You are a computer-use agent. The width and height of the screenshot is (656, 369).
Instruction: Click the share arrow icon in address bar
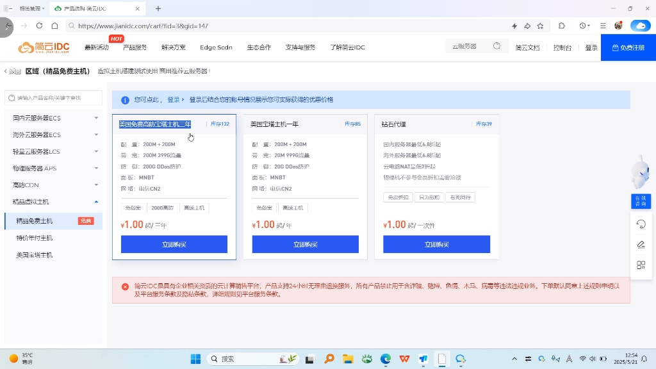(x=527, y=26)
